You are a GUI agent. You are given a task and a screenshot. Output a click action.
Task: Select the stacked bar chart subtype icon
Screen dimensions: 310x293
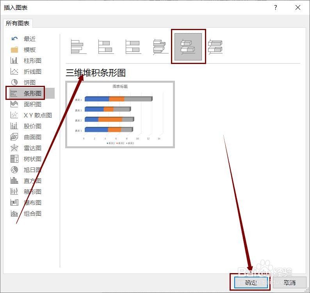[106, 47]
